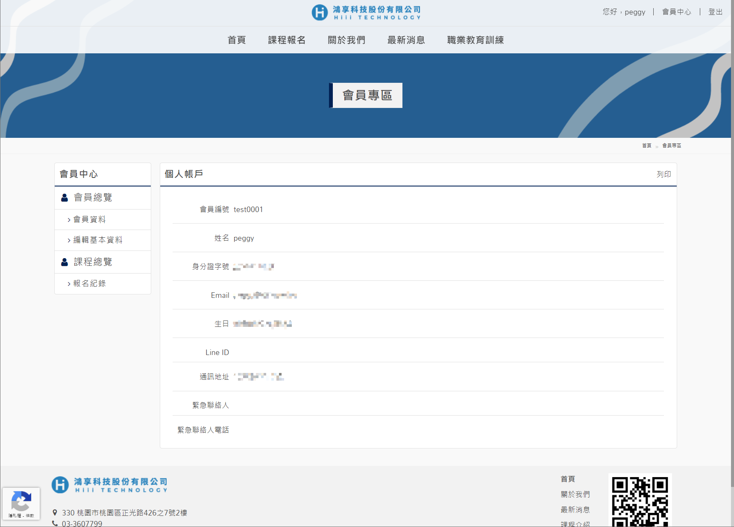Click the footer Hiii Technology logo
The width and height of the screenshot is (734, 527).
click(x=109, y=485)
